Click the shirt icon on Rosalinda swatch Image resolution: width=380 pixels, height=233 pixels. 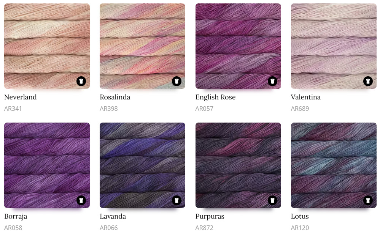point(176,81)
